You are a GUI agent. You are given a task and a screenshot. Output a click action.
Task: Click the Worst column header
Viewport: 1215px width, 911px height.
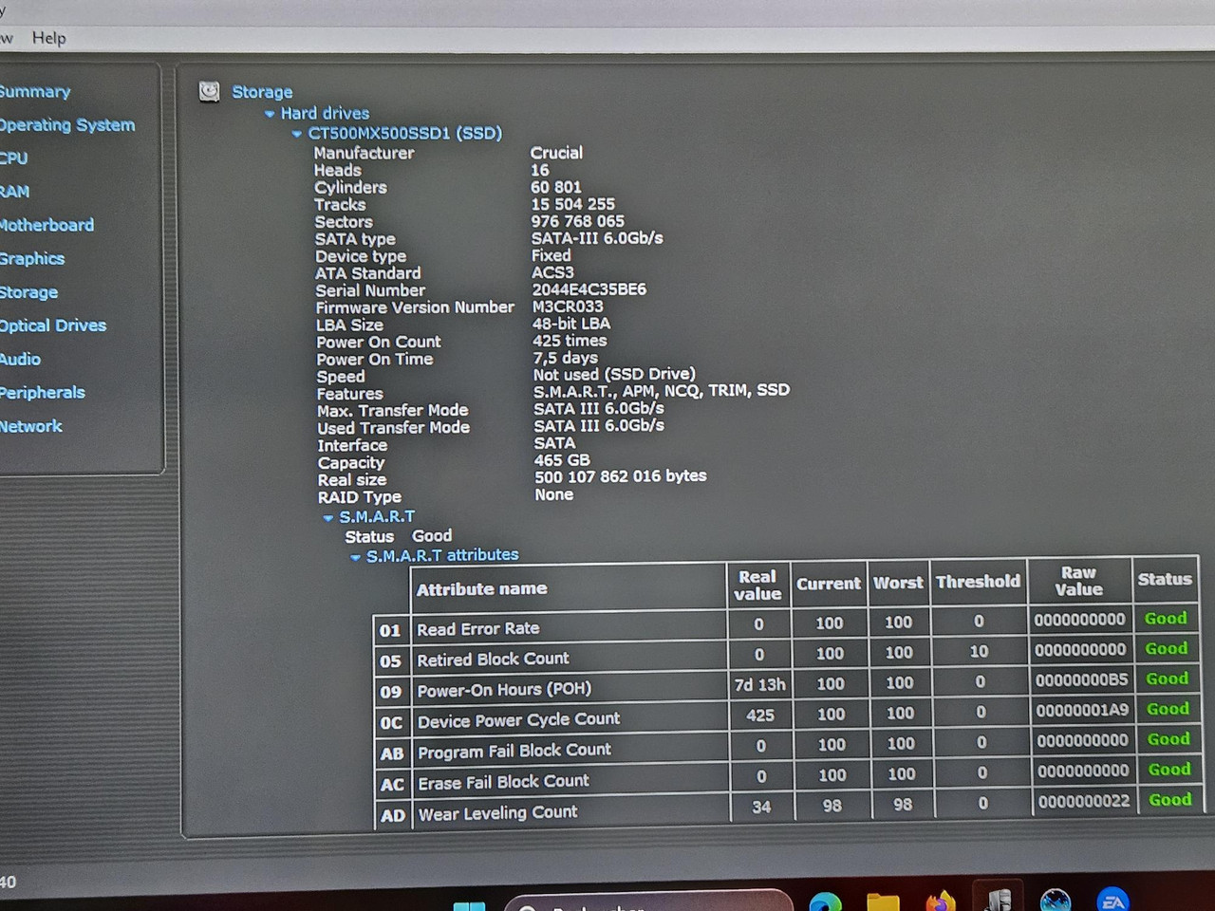(x=898, y=583)
